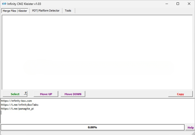This screenshot has height=135, width=195.
Task: Click the 0.00% progress bar
Action: 92,127
